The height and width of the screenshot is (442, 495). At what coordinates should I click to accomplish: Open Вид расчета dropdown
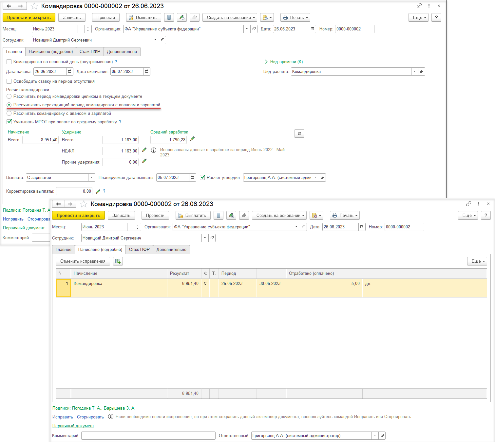point(415,71)
